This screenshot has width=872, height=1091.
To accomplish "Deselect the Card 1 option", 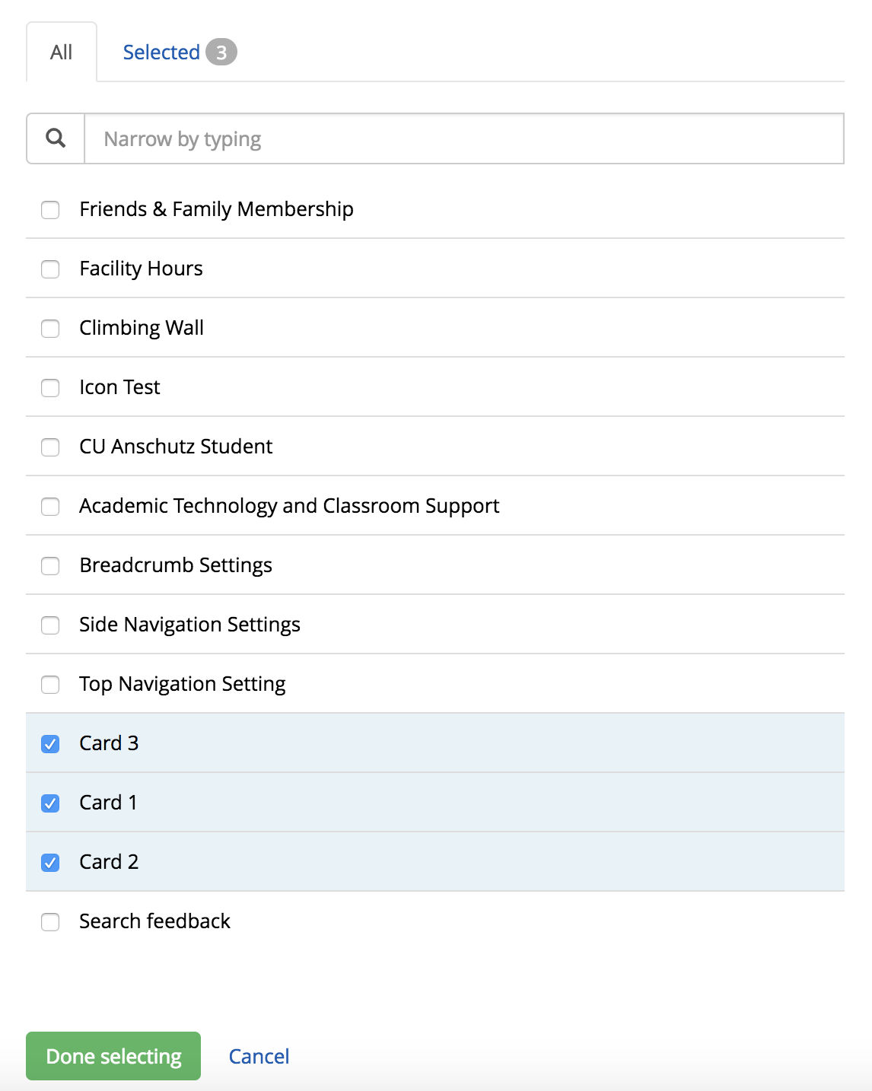I will [50, 803].
